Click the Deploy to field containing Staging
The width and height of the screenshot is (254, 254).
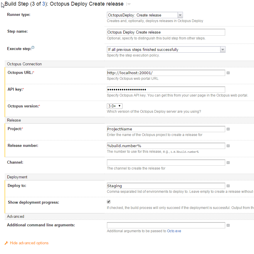click(166, 186)
